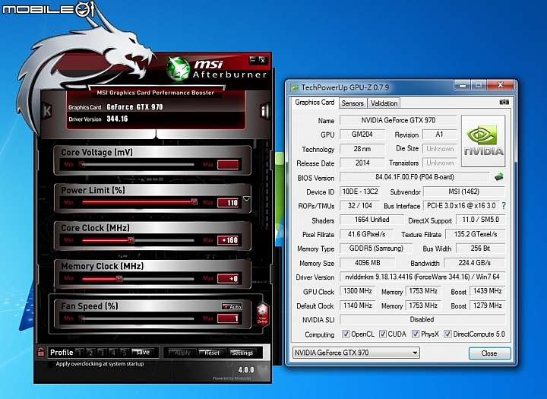547x399 pixels.
Task: Click the fan User Define icon
Action: pyautogui.click(x=262, y=314)
